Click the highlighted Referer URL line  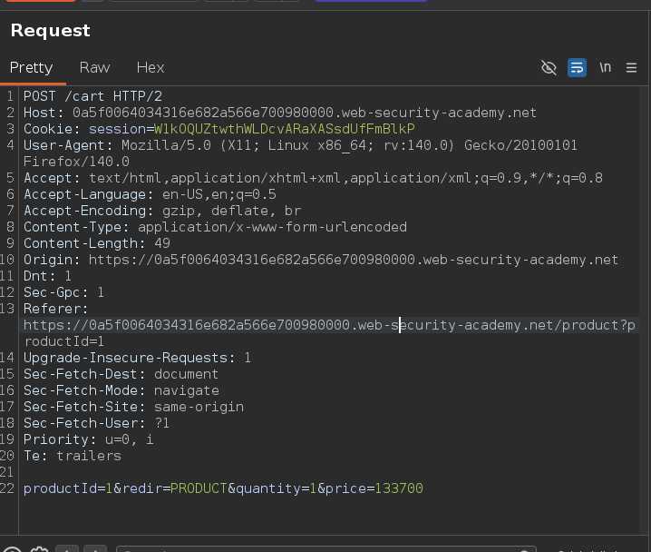click(x=329, y=325)
